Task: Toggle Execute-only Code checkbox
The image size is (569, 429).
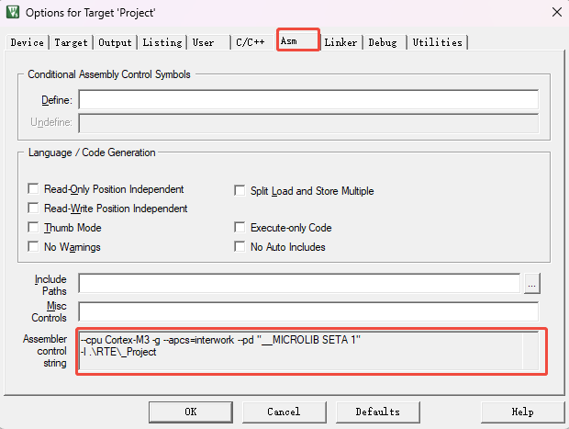Action: [x=241, y=228]
